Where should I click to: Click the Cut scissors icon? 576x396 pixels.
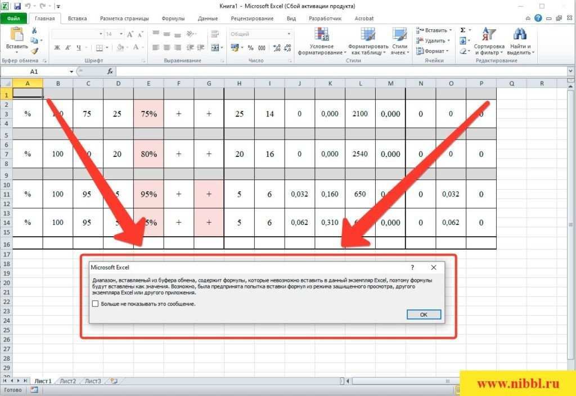[34, 30]
